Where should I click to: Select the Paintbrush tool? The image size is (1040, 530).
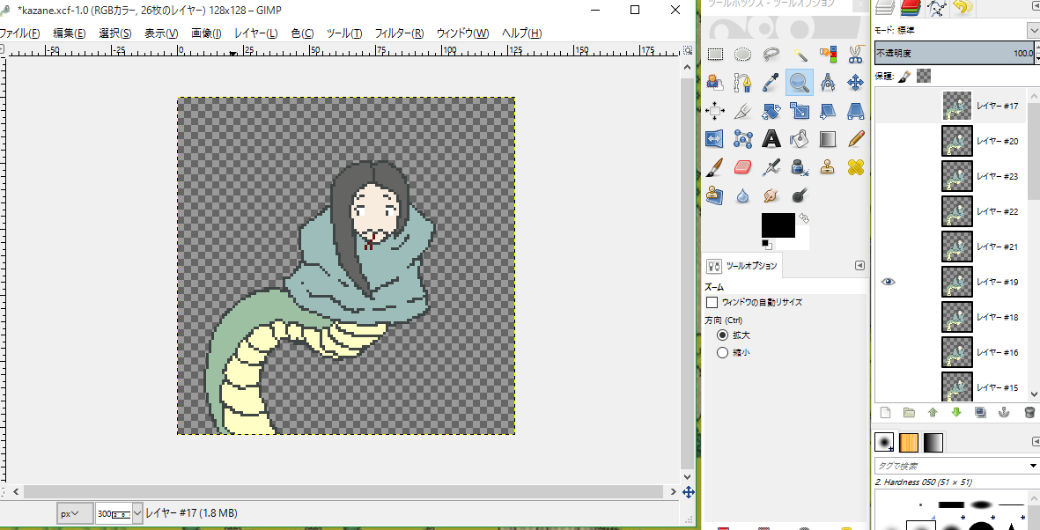(715, 167)
